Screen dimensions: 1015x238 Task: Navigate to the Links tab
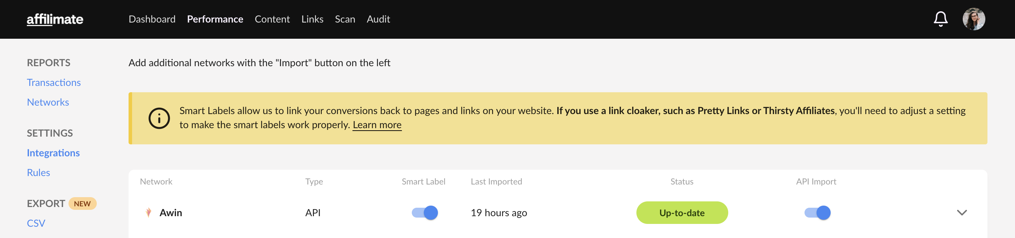[312, 19]
